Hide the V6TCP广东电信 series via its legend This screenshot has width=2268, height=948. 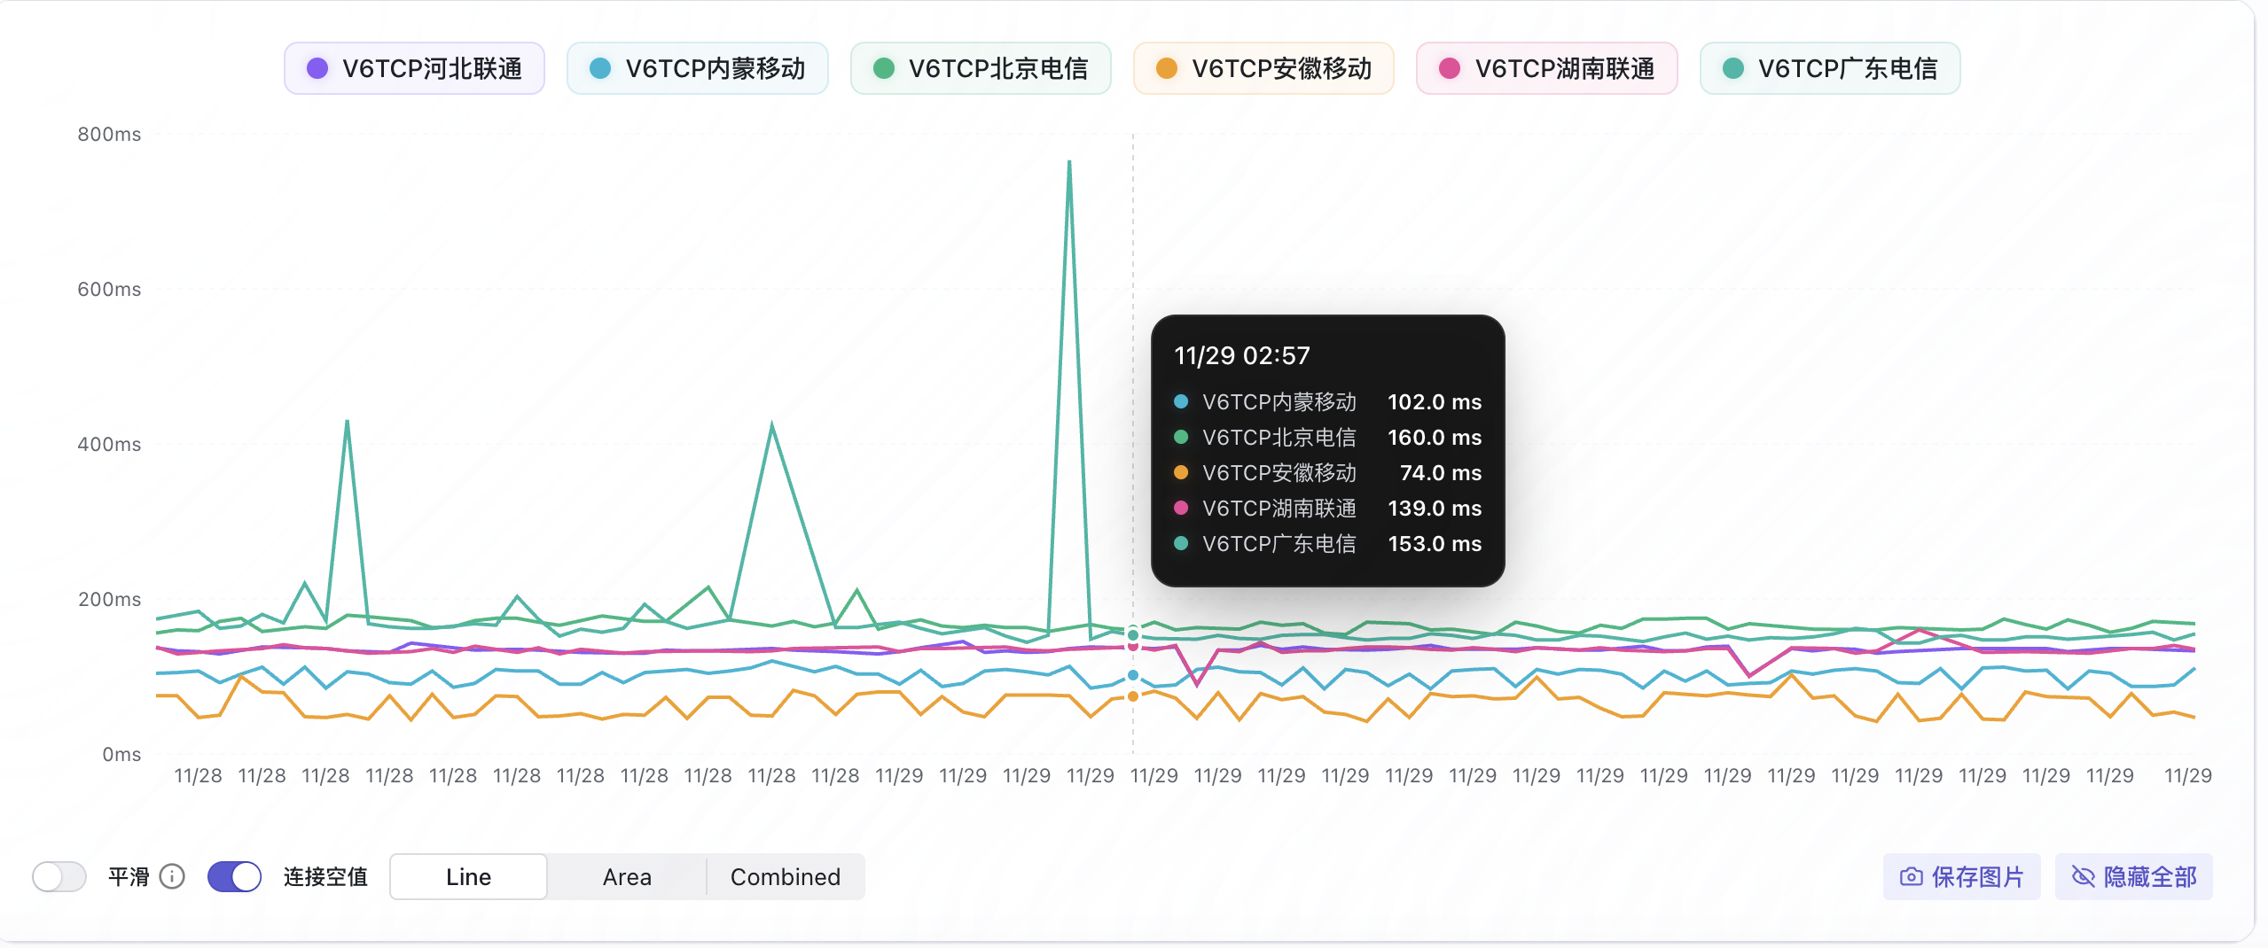[1829, 67]
